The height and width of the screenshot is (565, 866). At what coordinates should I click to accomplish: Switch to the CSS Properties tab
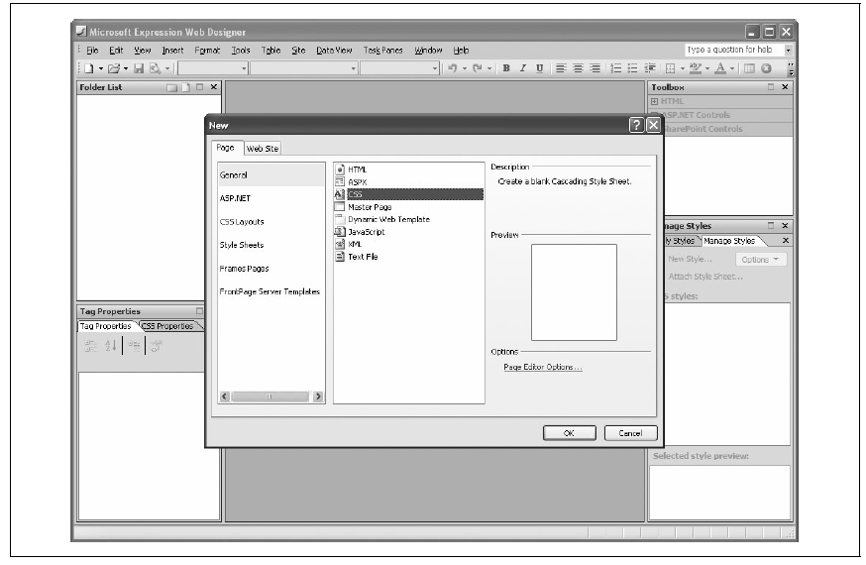(167, 326)
